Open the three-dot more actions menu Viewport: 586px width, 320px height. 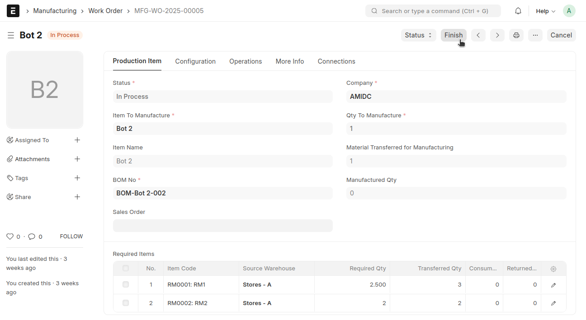[x=535, y=35]
